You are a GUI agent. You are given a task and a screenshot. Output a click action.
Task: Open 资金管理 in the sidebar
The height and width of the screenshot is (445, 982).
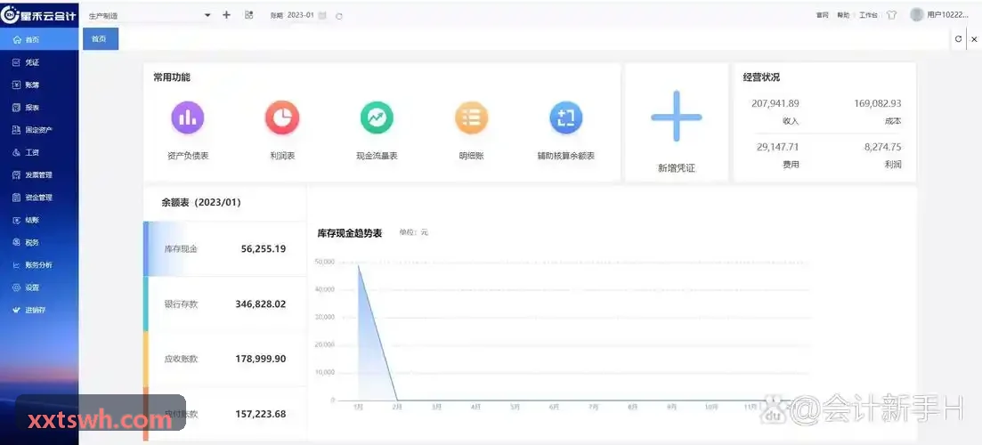tap(39, 198)
